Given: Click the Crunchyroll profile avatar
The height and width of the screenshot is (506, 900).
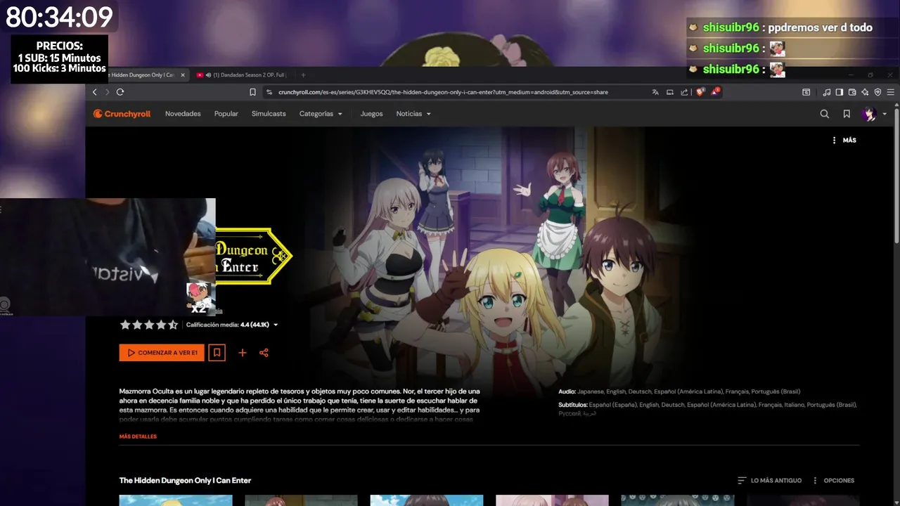Looking at the screenshot, I should (869, 114).
